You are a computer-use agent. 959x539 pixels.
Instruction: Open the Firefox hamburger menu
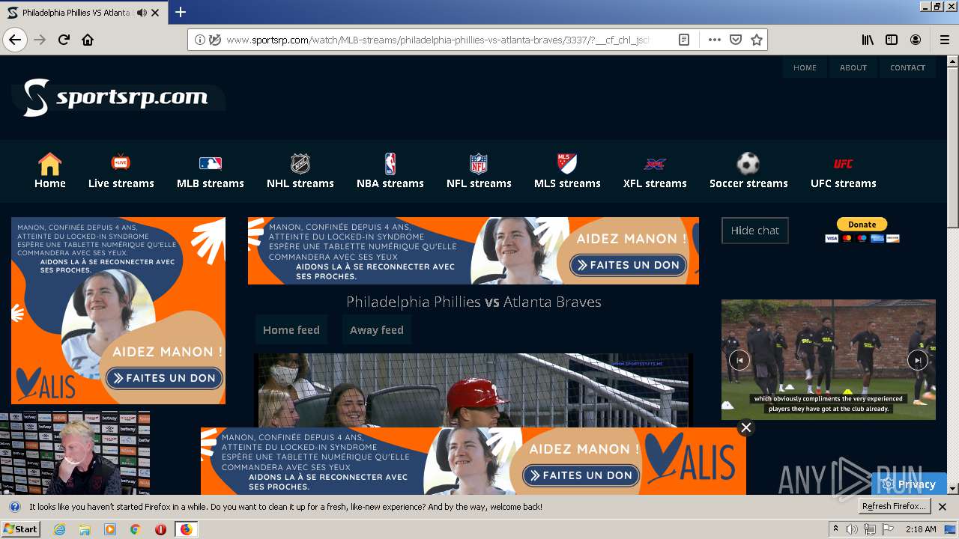tap(945, 40)
